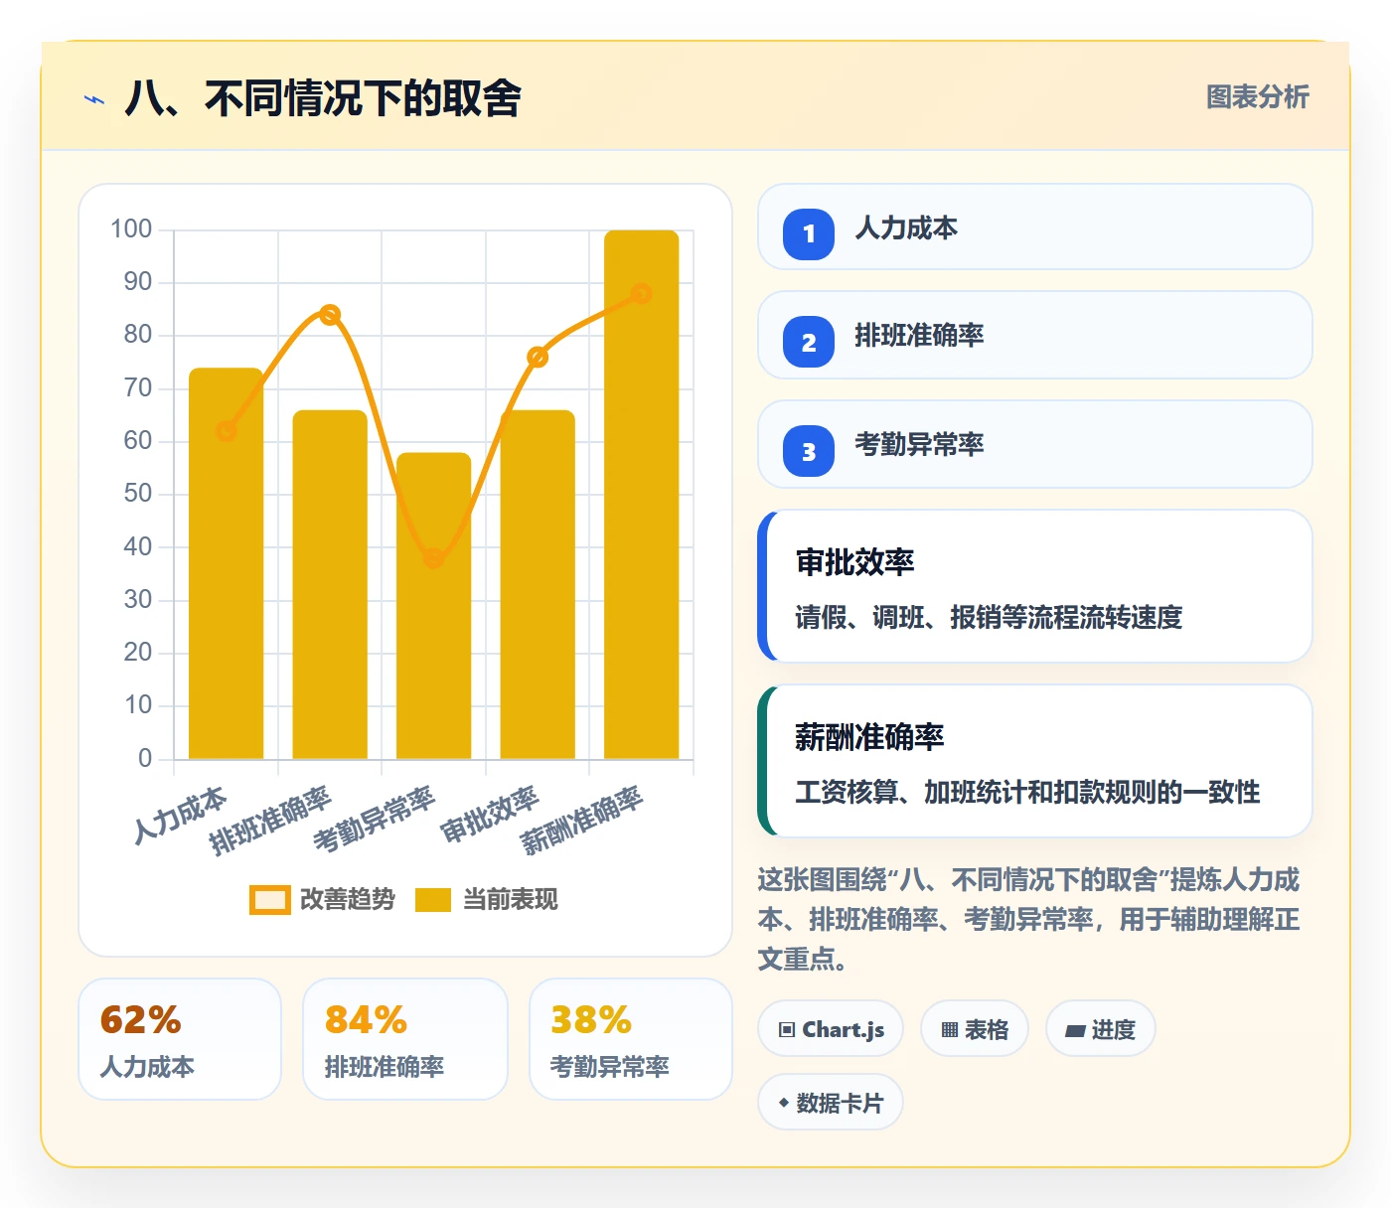The width and height of the screenshot is (1391, 1208).
Task: Click the 审批效率 x-axis label
Action: [490, 815]
